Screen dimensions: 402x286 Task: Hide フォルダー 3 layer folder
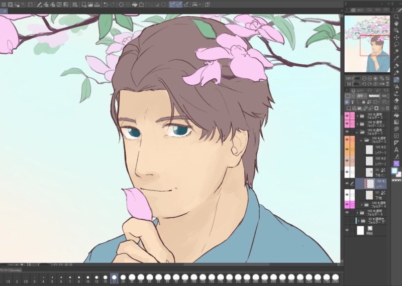[x=347, y=140]
